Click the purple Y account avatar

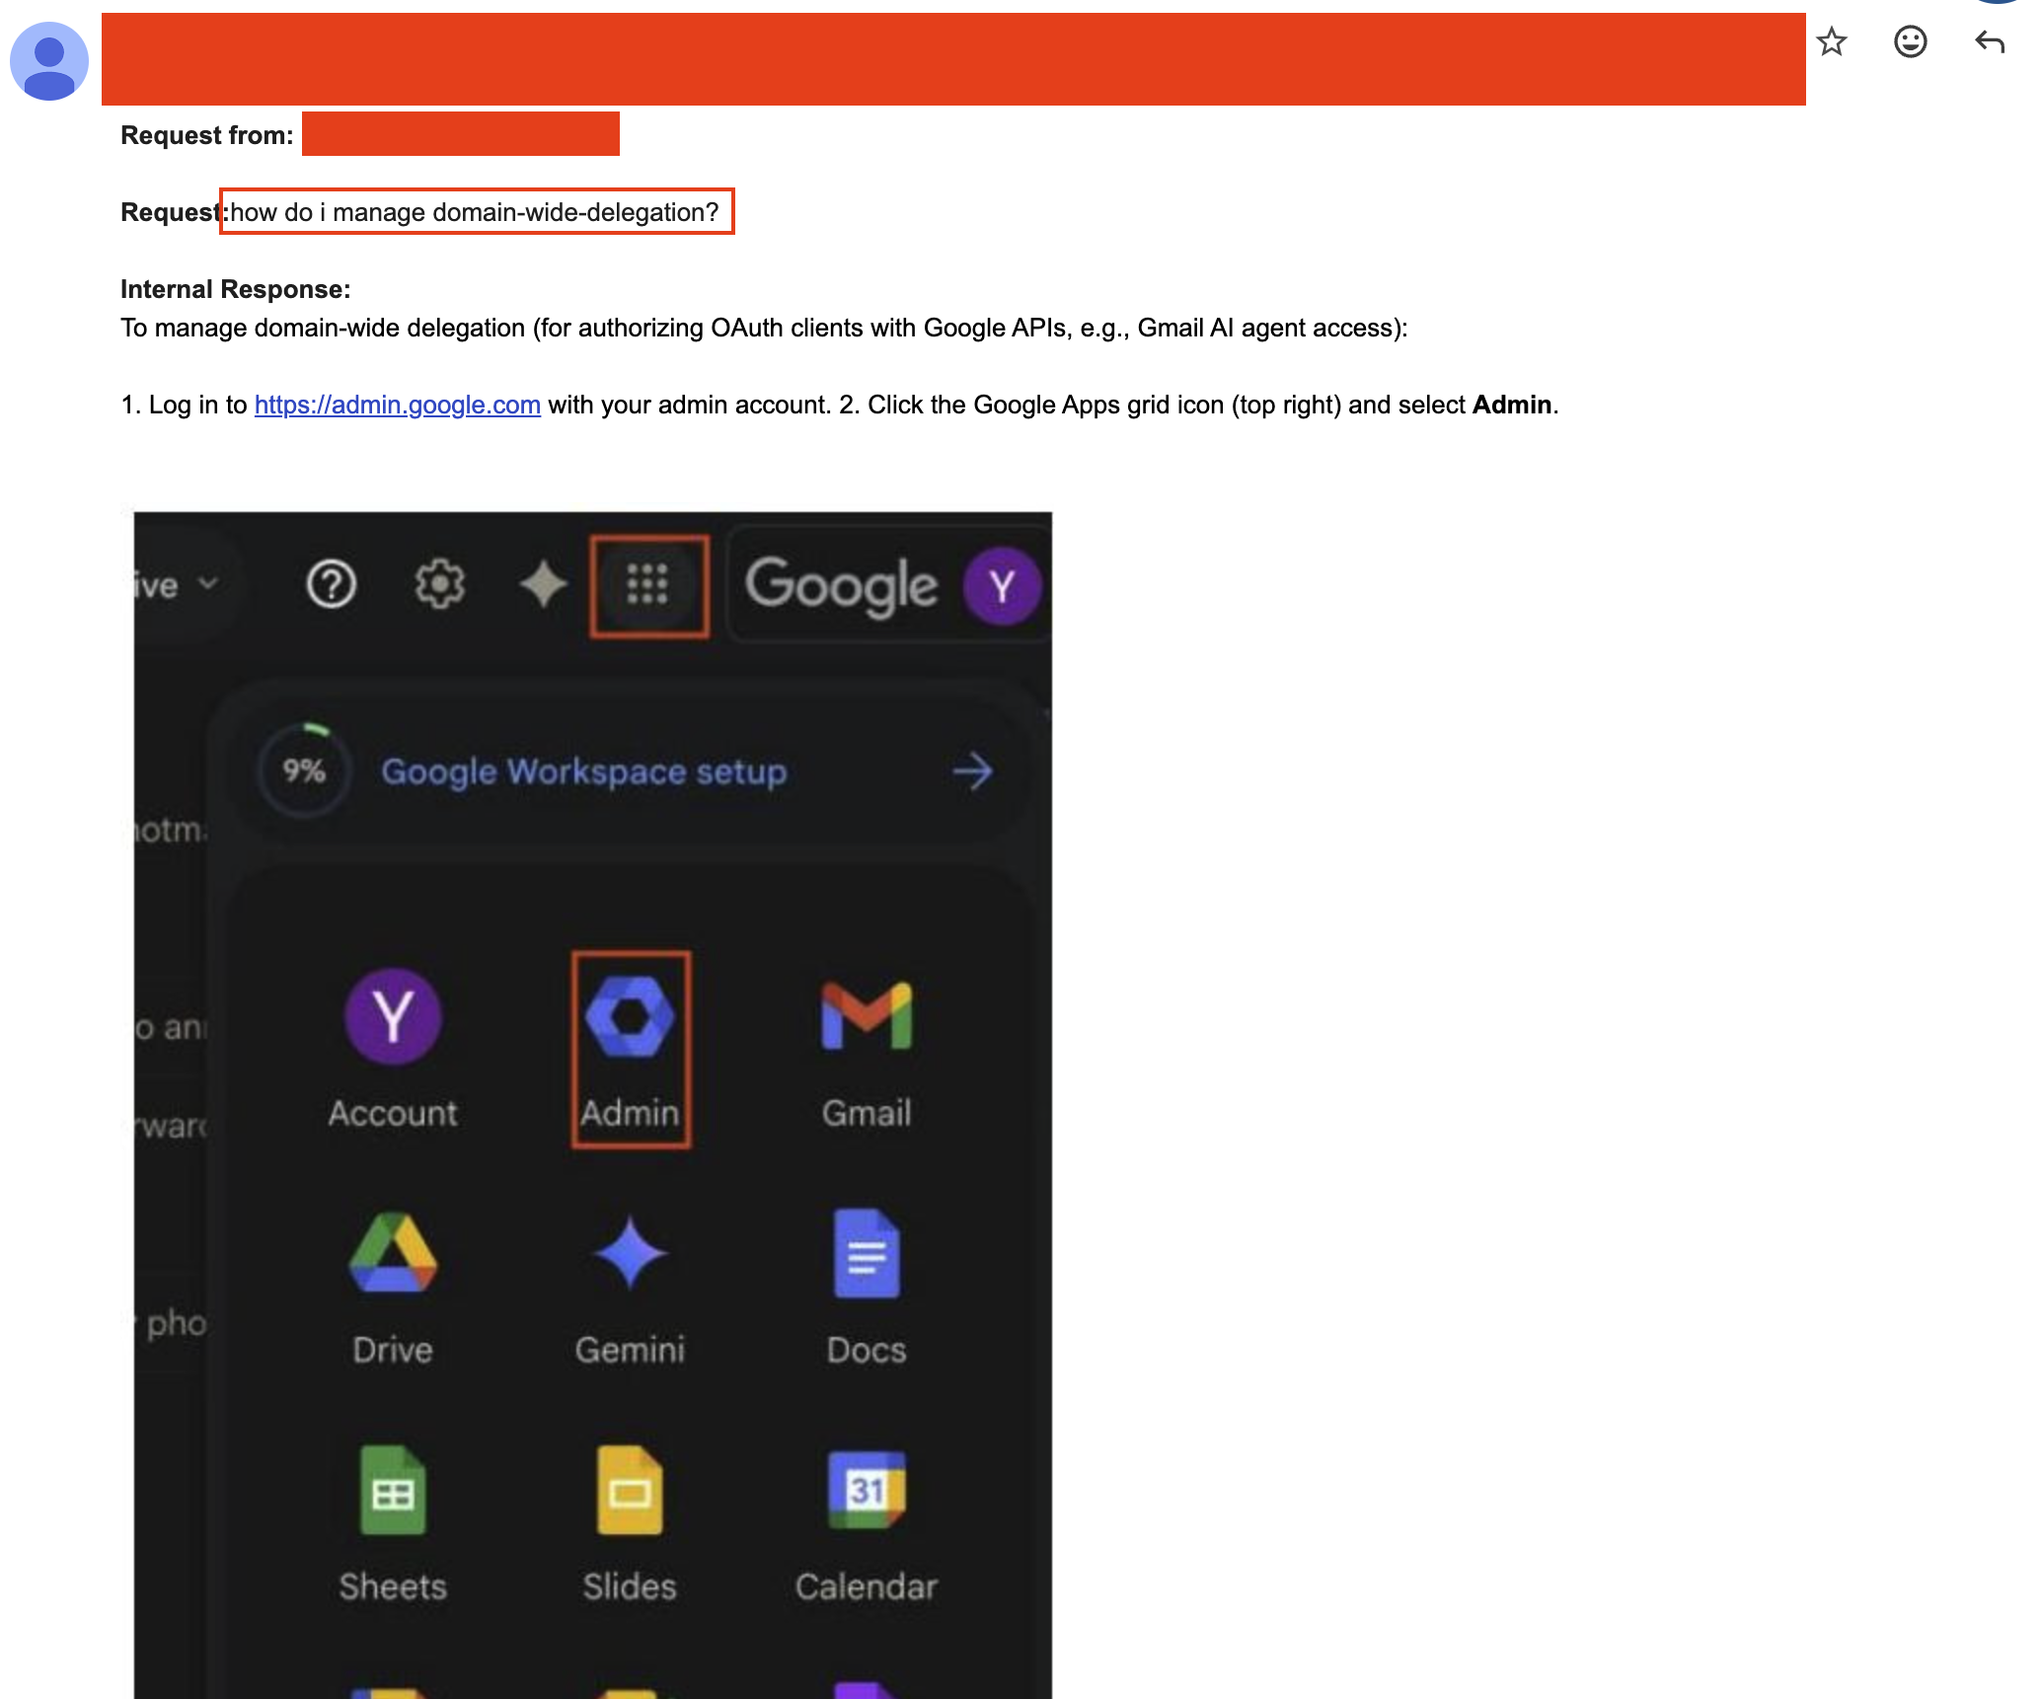[x=1002, y=587]
